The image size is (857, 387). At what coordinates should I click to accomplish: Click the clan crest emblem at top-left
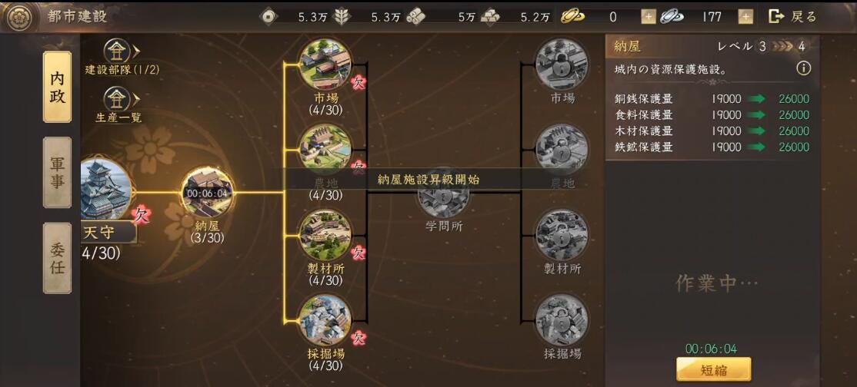(18, 16)
